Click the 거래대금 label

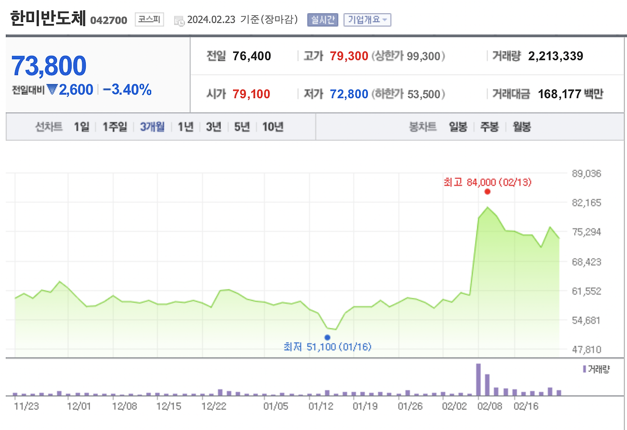[x=511, y=94]
